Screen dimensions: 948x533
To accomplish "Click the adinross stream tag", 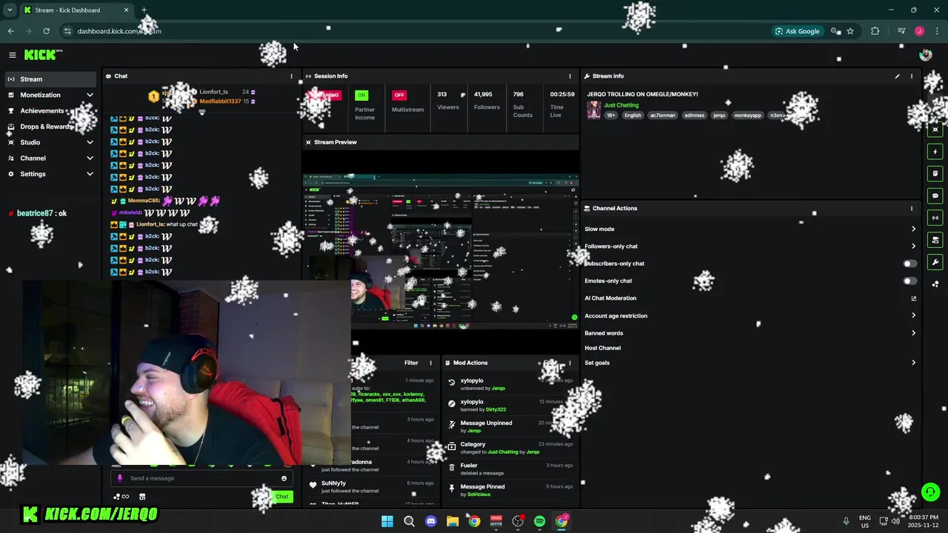I will pyautogui.click(x=694, y=115).
